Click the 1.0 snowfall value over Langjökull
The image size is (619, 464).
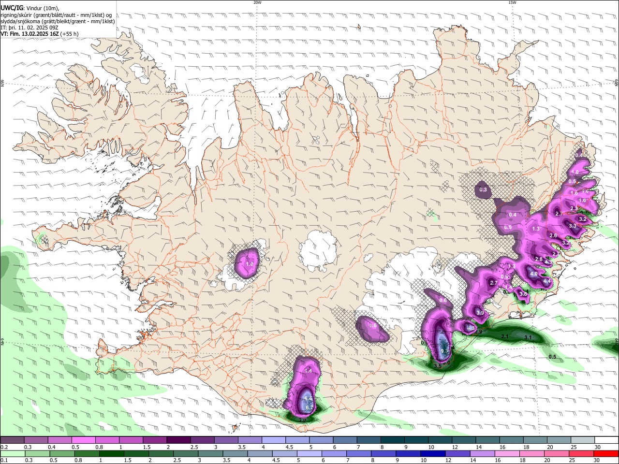point(250,264)
